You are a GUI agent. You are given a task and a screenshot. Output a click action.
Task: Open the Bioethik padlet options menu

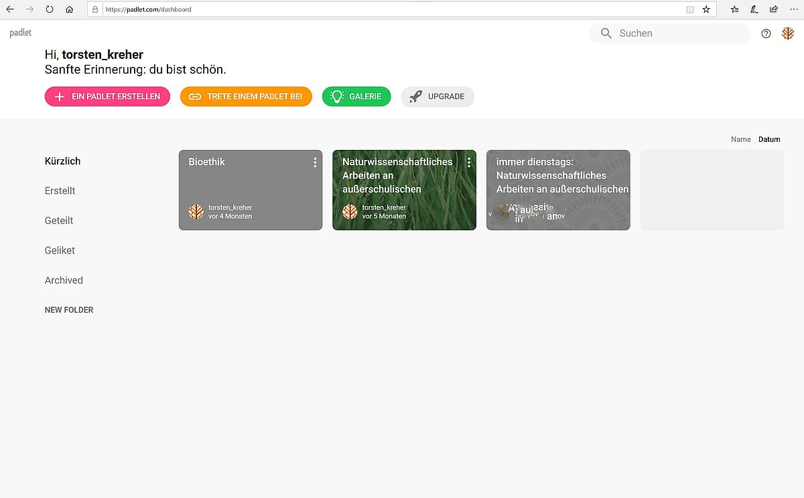[315, 163]
